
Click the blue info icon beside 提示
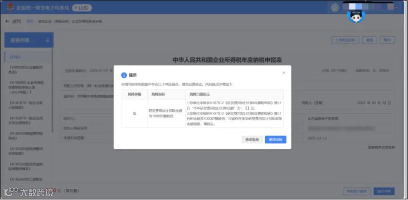click(x=124, y=75)
